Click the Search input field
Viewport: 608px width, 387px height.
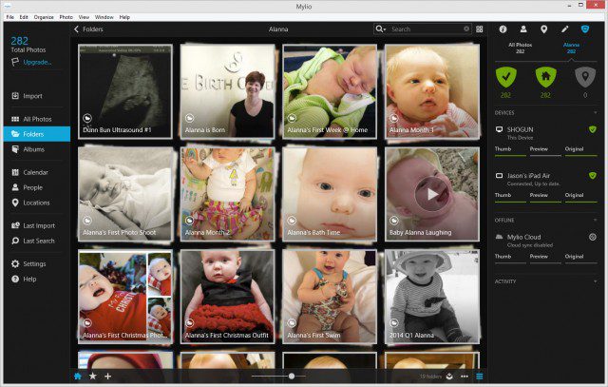427,29
